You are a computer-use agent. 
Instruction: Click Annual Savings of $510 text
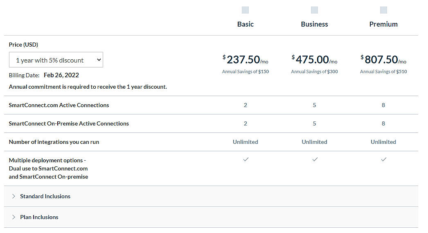(x=383, y=72)
